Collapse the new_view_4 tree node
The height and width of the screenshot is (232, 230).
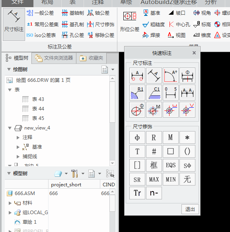point(10,128)
